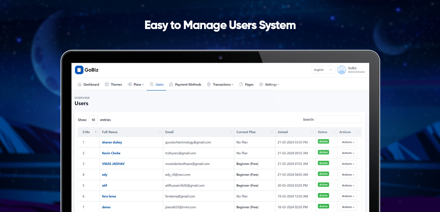Open the Transactions menu
Screen dimensions: 440x212
223,84
